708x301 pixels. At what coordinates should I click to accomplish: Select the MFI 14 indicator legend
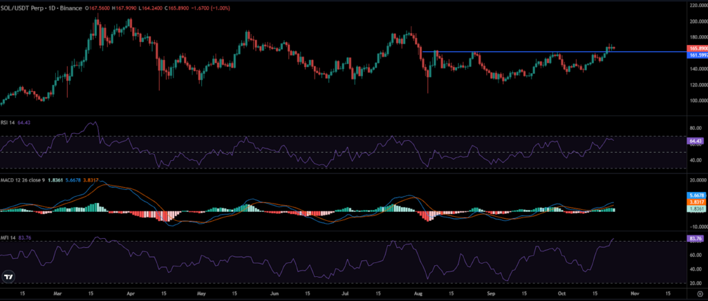(8, 237)
